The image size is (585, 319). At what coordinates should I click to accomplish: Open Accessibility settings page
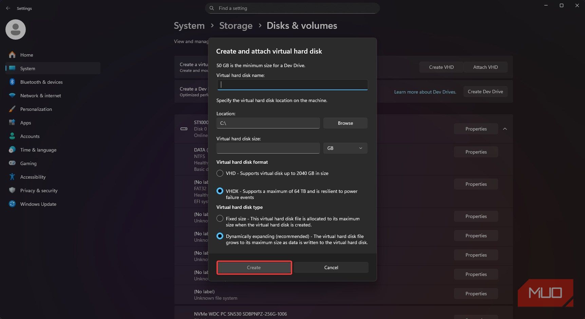[x=53, y=177]
